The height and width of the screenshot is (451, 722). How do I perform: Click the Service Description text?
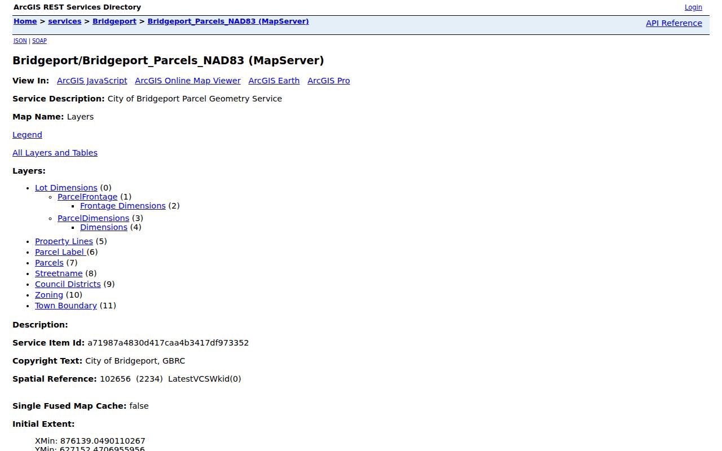point(195,99)
